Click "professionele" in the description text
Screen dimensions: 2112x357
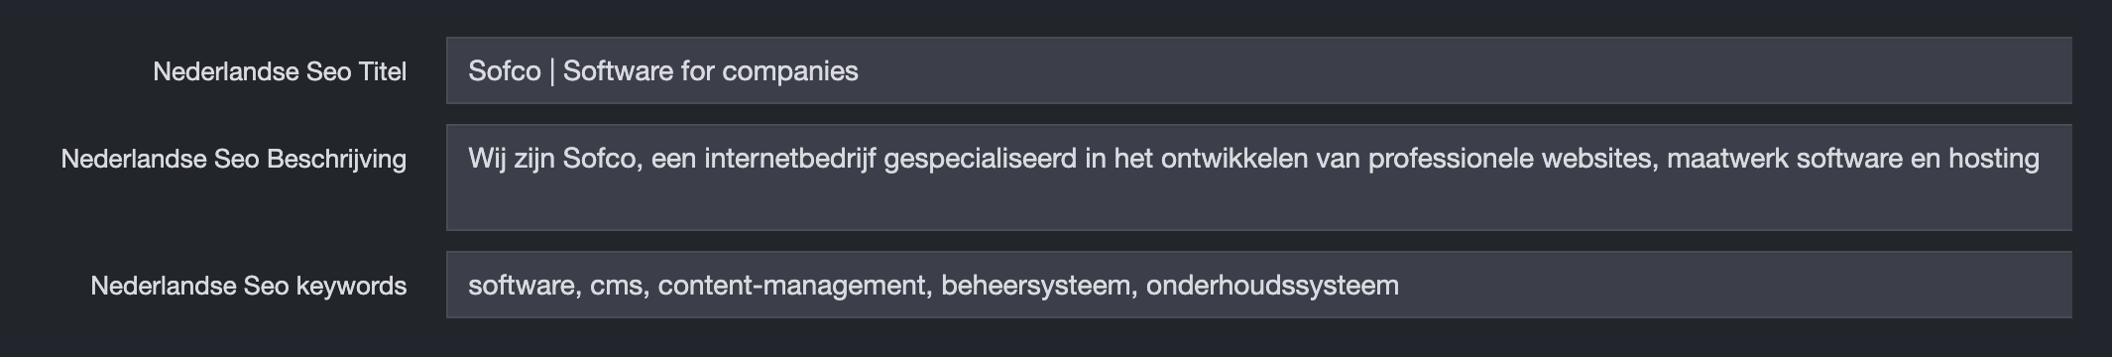tap(1451, 159)
